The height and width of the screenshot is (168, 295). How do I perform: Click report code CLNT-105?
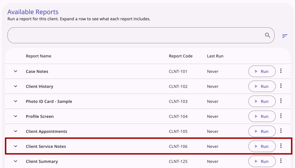click(178, 132)
